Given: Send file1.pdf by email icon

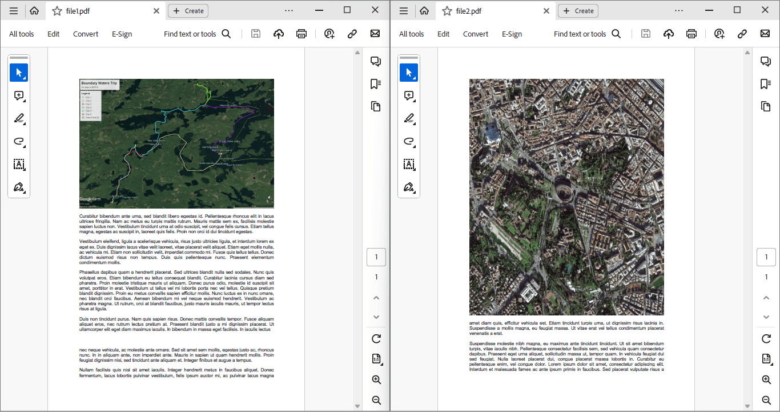Looking at the screenshot, I should tap(375, 34).
